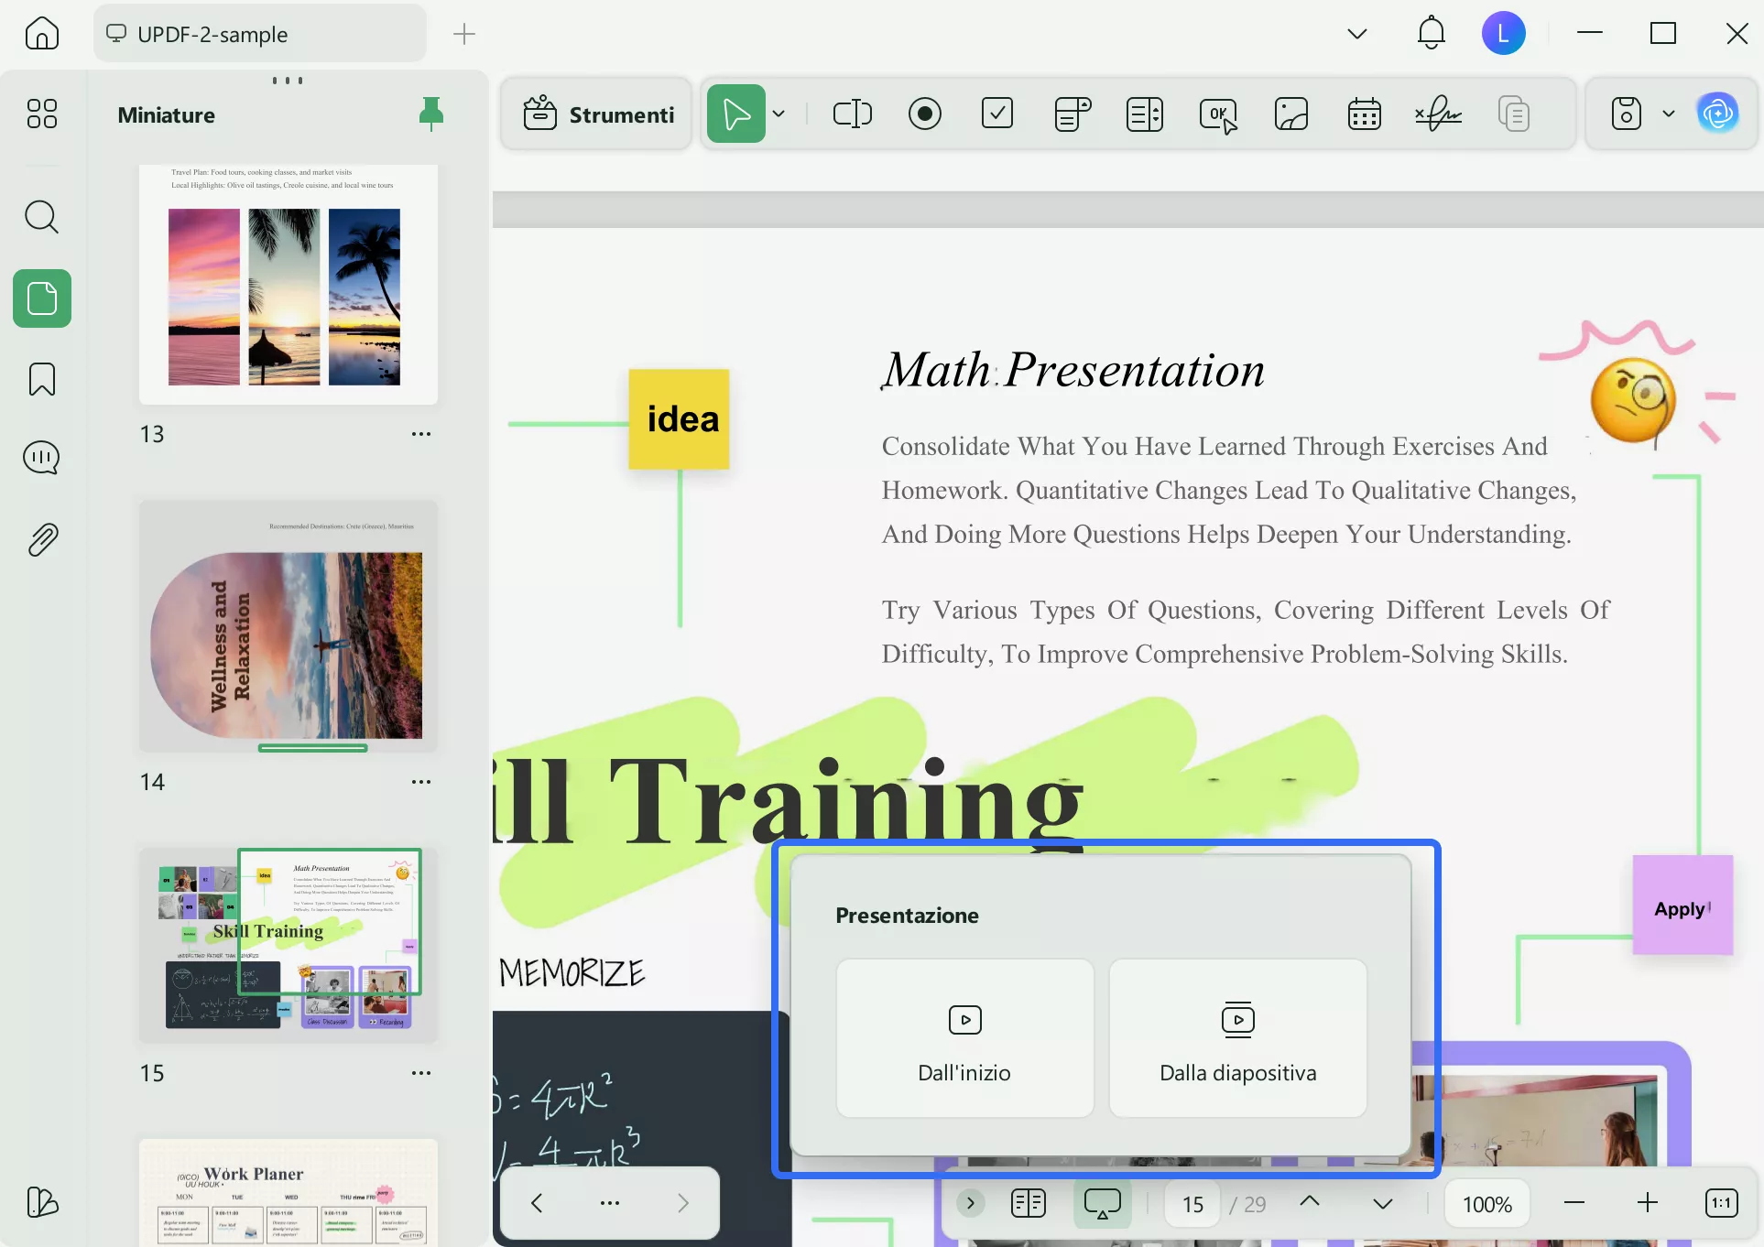Open the attachments paperclip panel
Viewport: 1764px width, 1247px height.
[x=41, y=540]
